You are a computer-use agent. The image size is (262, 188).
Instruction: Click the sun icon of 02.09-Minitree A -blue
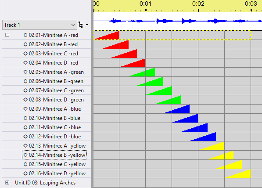(25, 109)
